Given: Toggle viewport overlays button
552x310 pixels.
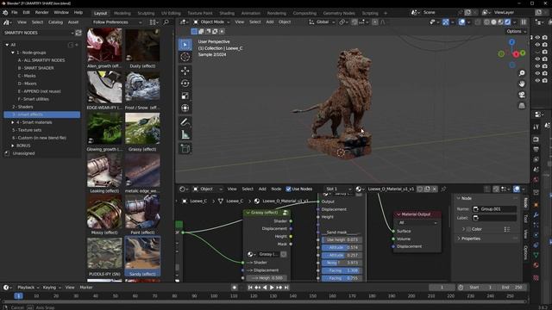Looking at the screenshot, I should (x=462, y=22).
